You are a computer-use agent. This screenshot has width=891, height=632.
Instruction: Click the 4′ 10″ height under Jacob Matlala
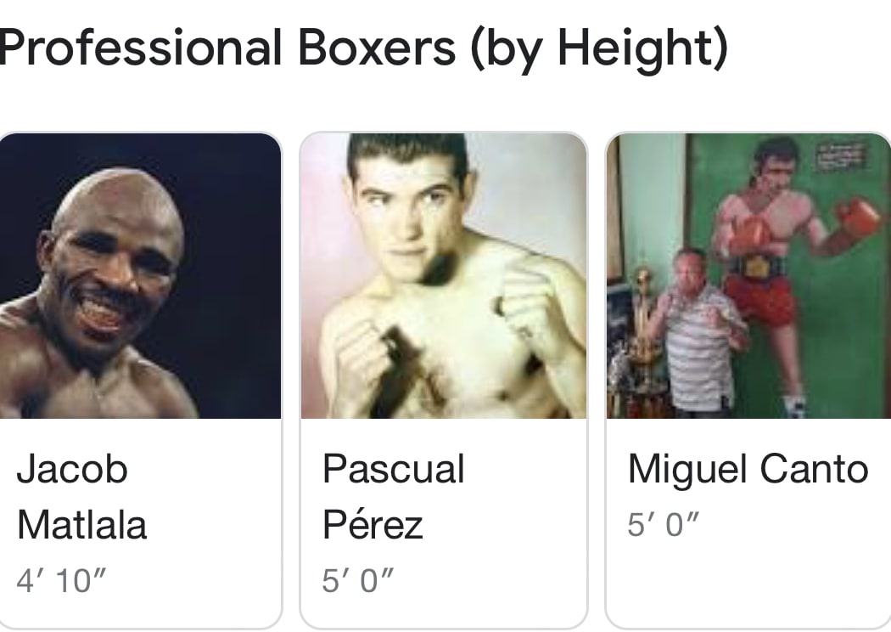click(61, 582)
